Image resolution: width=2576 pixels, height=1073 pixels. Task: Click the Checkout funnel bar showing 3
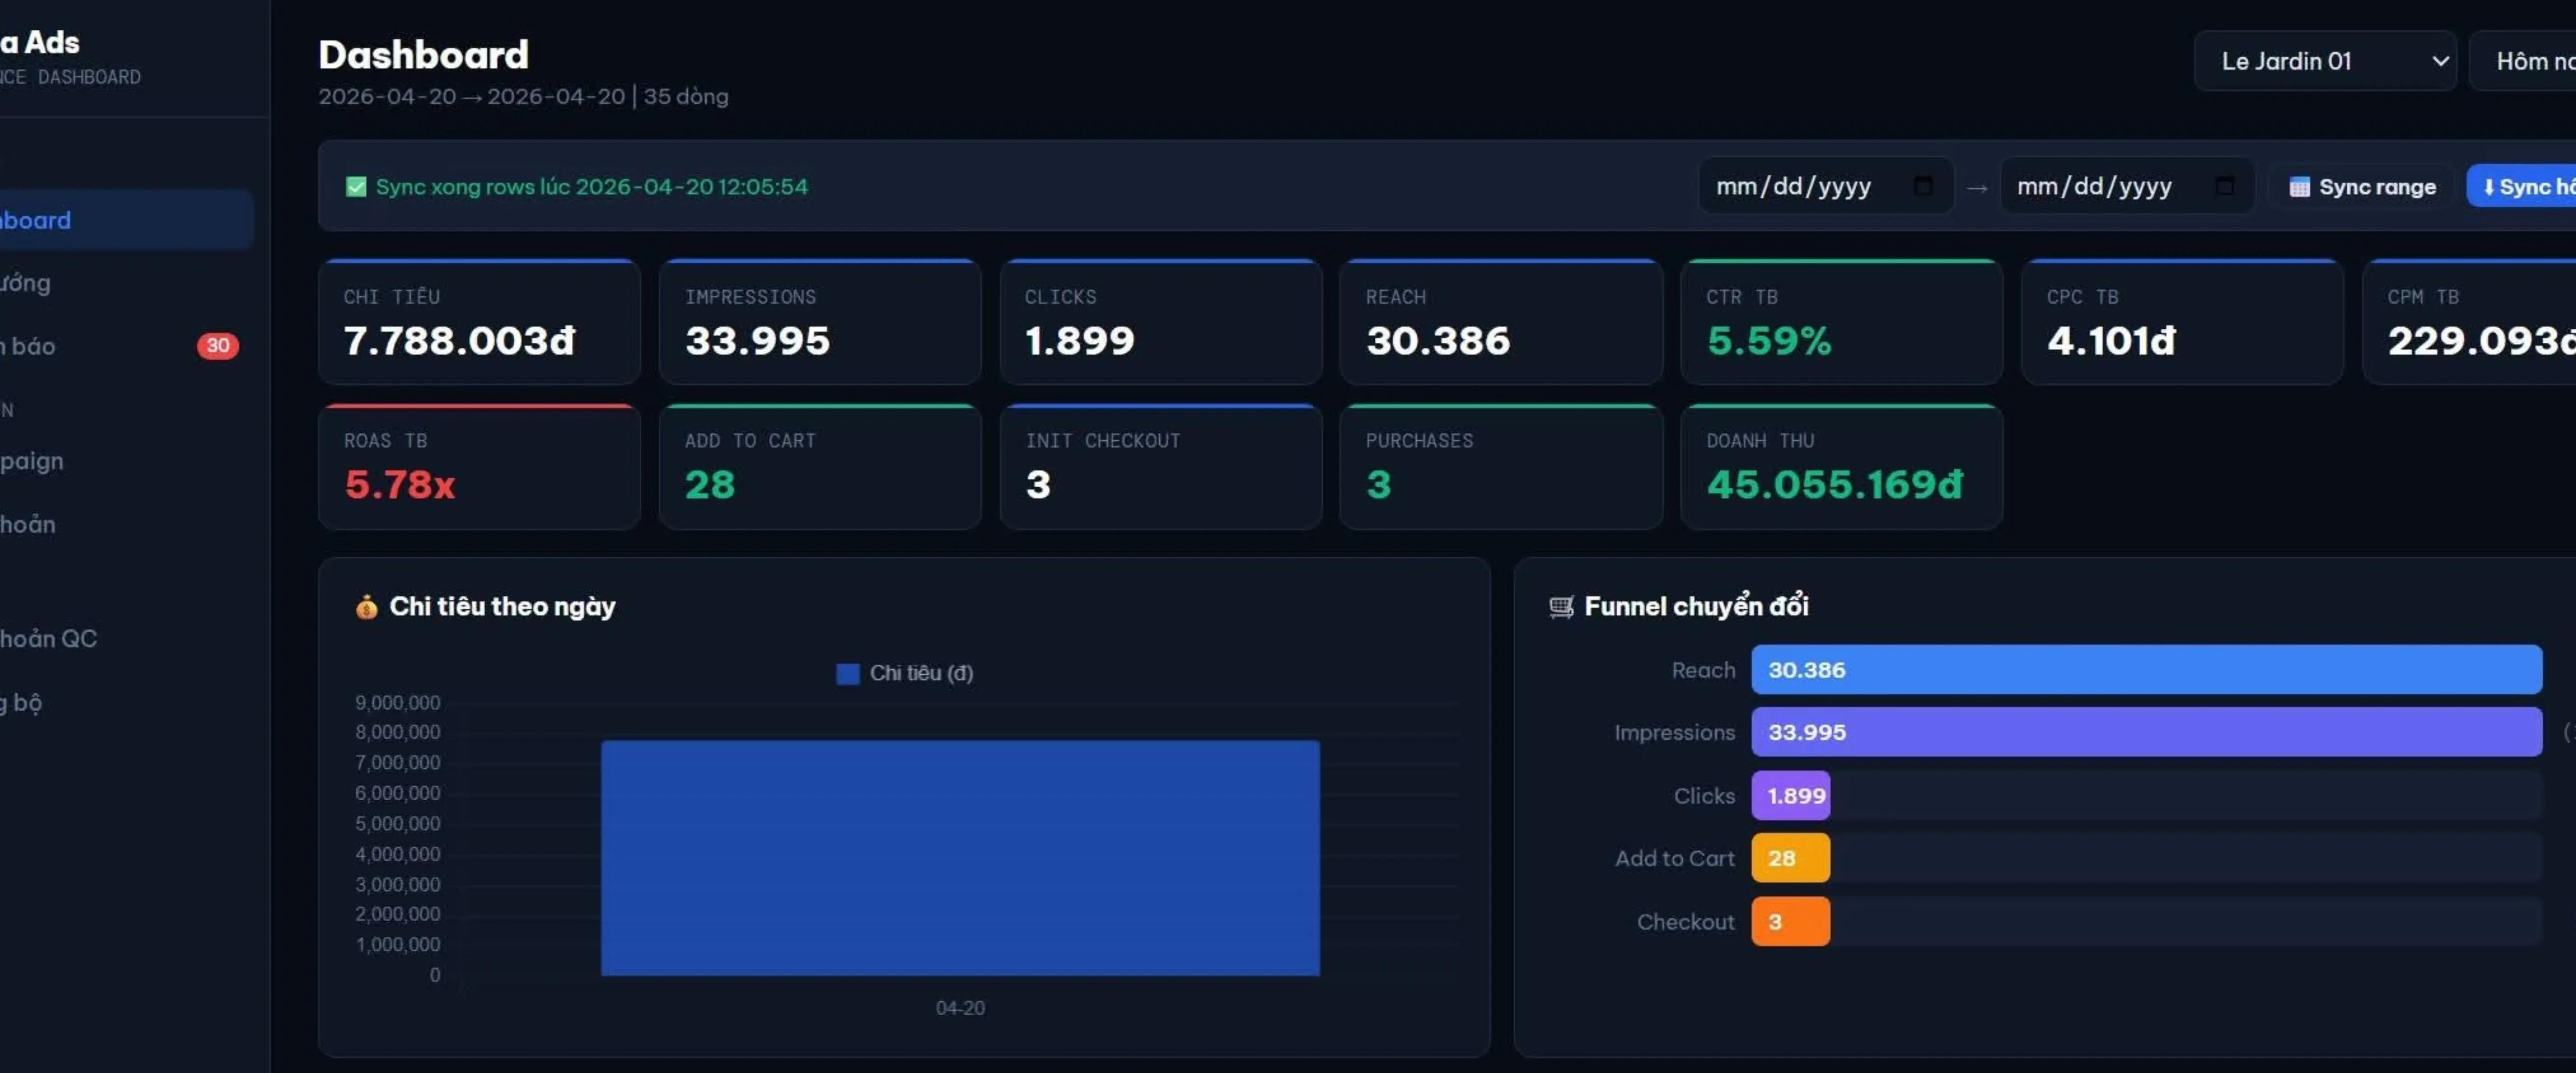1791,922
